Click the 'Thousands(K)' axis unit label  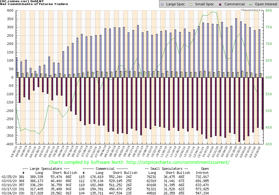pyautogui.click(x=252, y=10)
